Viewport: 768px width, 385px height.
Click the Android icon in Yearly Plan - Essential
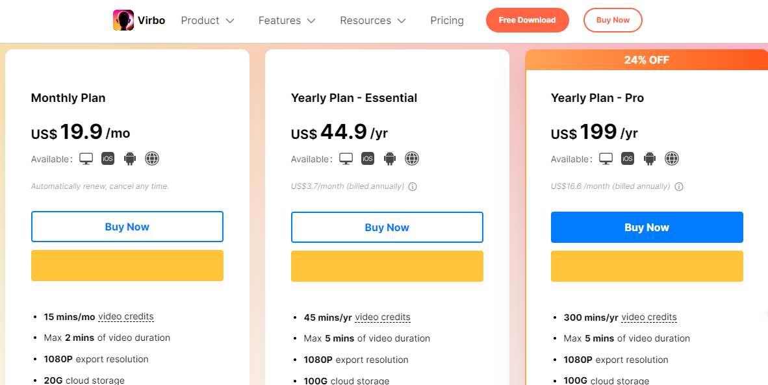pos(390,158)
